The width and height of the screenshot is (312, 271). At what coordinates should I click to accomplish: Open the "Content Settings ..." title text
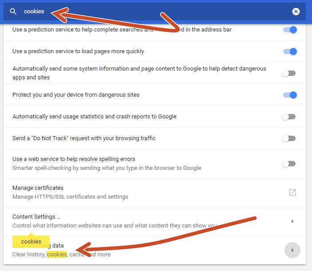[x=36, y=217]
